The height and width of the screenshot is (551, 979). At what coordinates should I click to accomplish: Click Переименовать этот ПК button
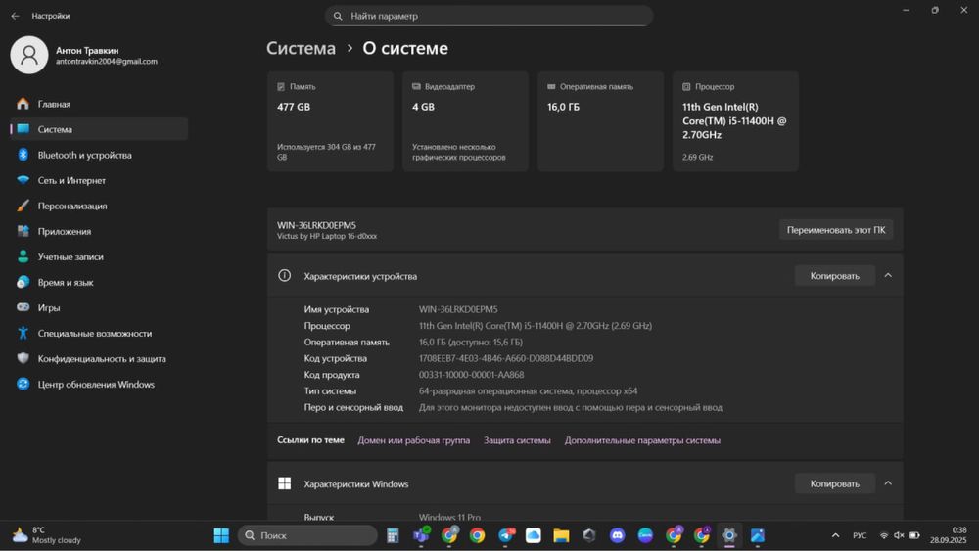click(836, 230)
